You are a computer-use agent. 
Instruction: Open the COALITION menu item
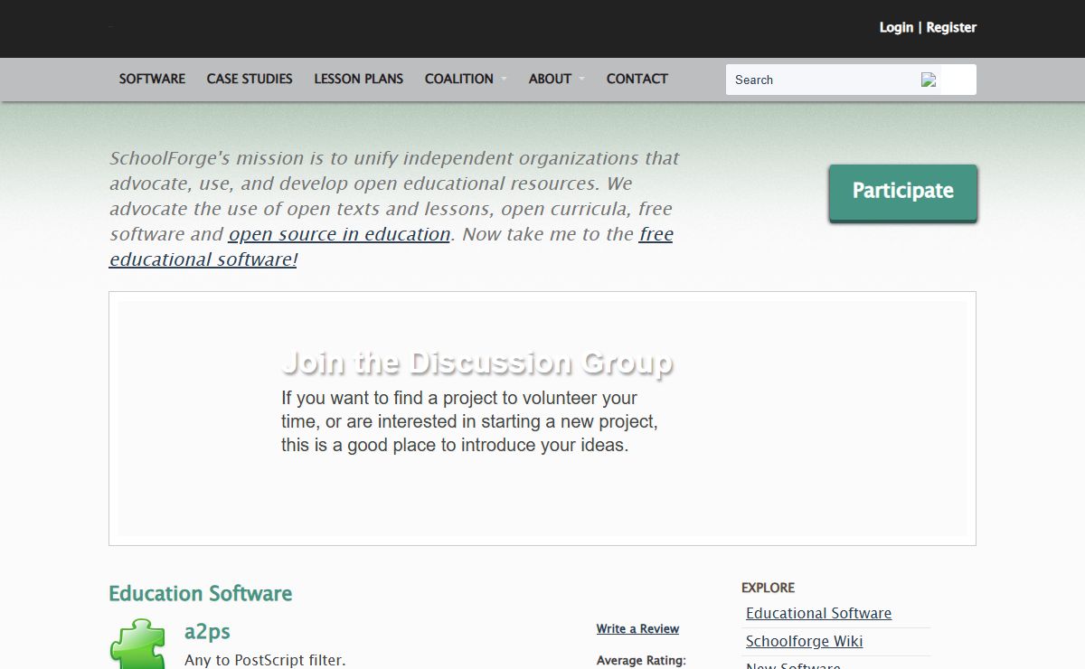459,79
